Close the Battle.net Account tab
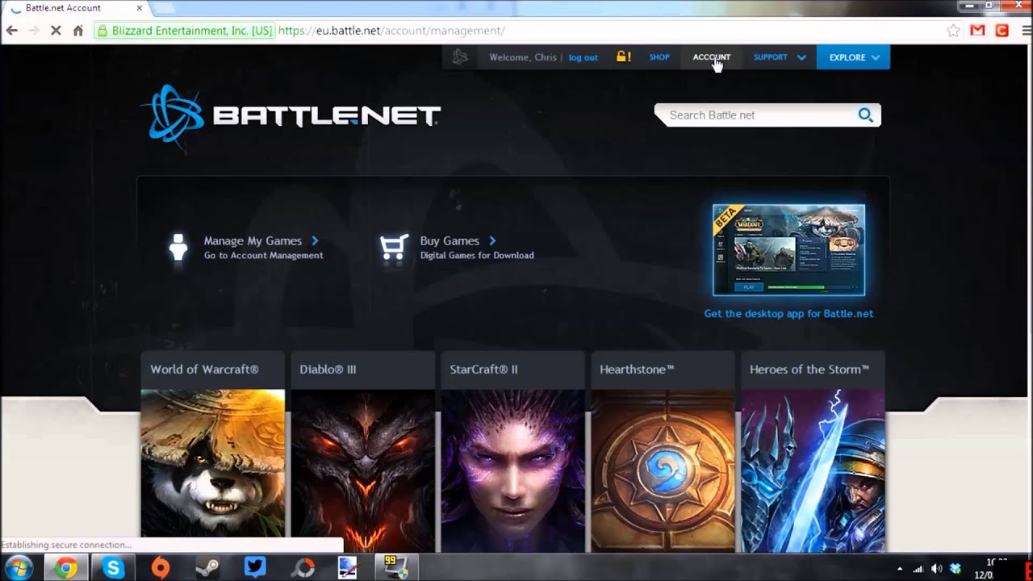 [139, 8]
